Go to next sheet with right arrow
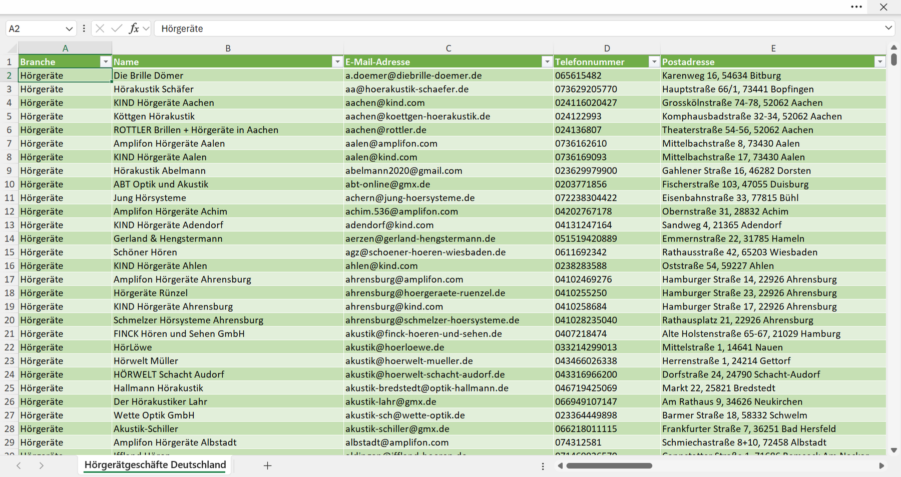Viewport: 901px width, 477px height. coord(42,465)
